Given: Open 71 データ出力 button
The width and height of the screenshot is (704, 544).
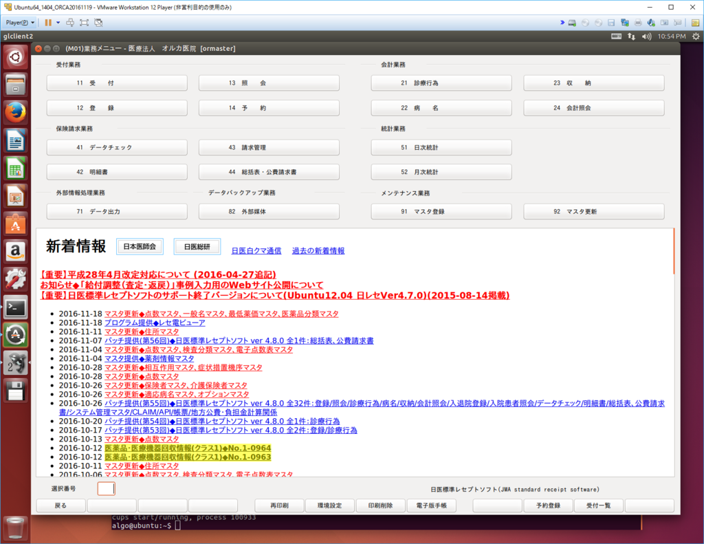Looking at the screenshot, I should (117, 212).
